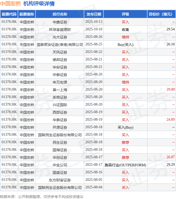The image size is (176, 199).
Task: Select the 第一上海 cell
Action: (60, 90)
